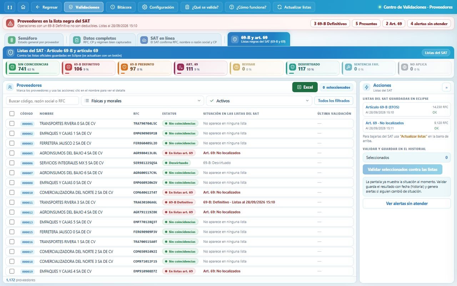Mark checkbox for TRANSPORTES RIVERA 3 SA DE CV

pyautogui.click(x=12, y=202)
